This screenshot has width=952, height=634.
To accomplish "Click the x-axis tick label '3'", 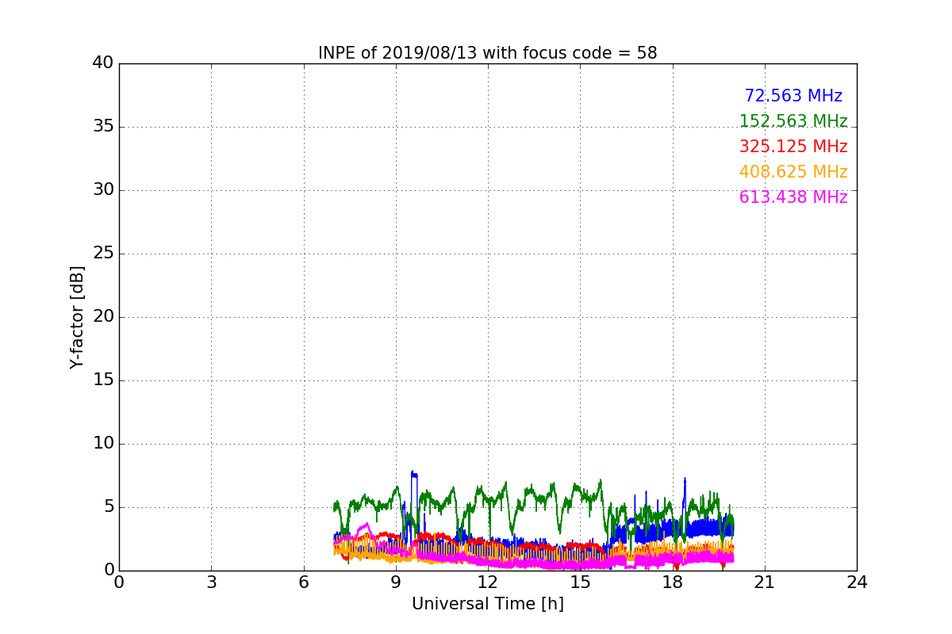I will pyautogui.click(x=211, y=582).
